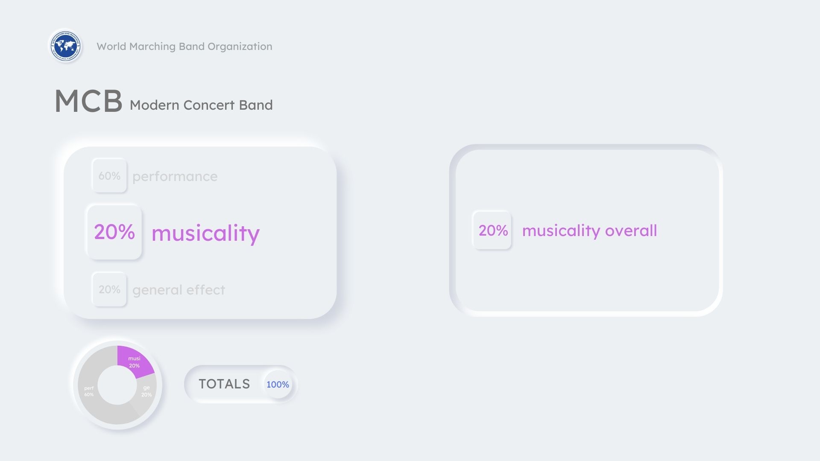This screenshot has width=820, height=461.
Task: Select the performance category label
Action: (x=175, y=176)
